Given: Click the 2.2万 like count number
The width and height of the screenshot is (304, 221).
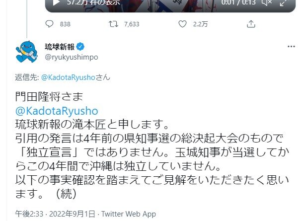Looking at the screenshot, I should point(201,24).
